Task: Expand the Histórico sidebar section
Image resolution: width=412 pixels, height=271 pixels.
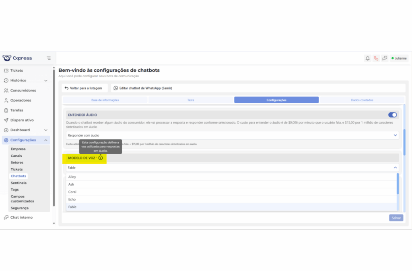Action: click(x=46, y=81)
